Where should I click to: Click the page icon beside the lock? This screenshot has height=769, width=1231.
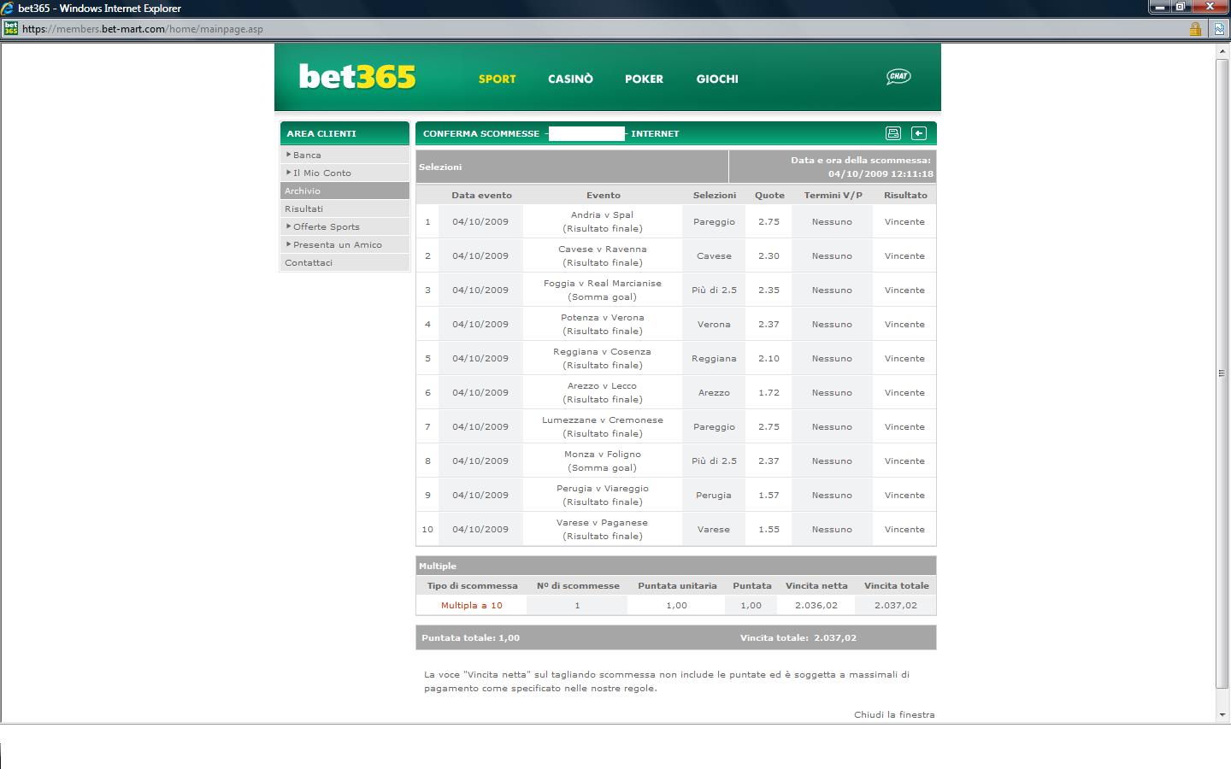click(x=1218, y=29)
